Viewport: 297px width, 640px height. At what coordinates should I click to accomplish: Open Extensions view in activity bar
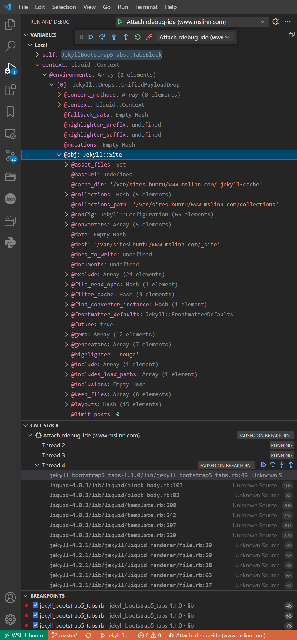pyautogui.click(x=10, y=90)
